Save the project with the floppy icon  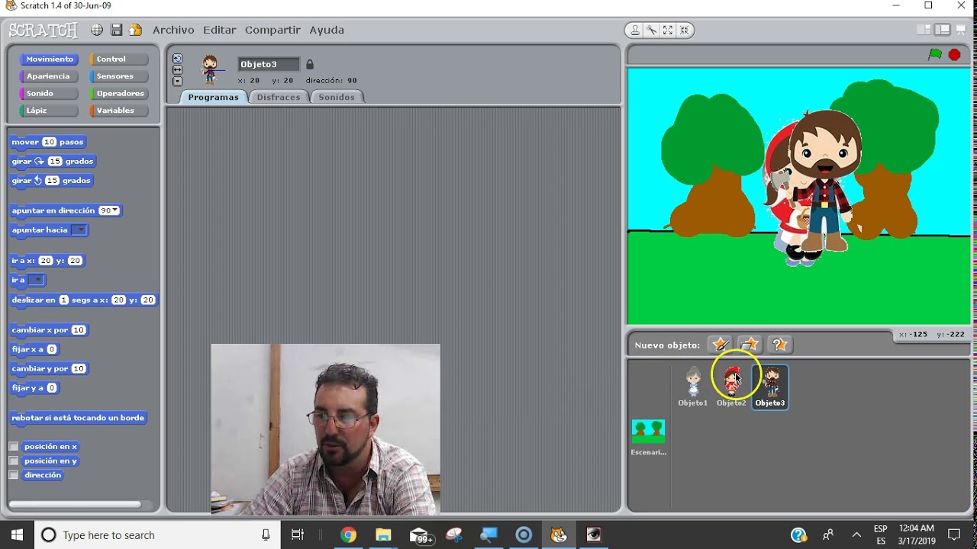click(117, 30)
